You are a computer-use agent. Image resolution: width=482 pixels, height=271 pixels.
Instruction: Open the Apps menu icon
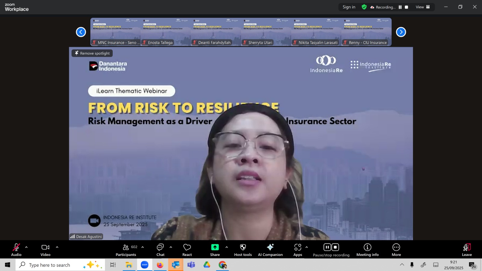click(x=298, y=250)
